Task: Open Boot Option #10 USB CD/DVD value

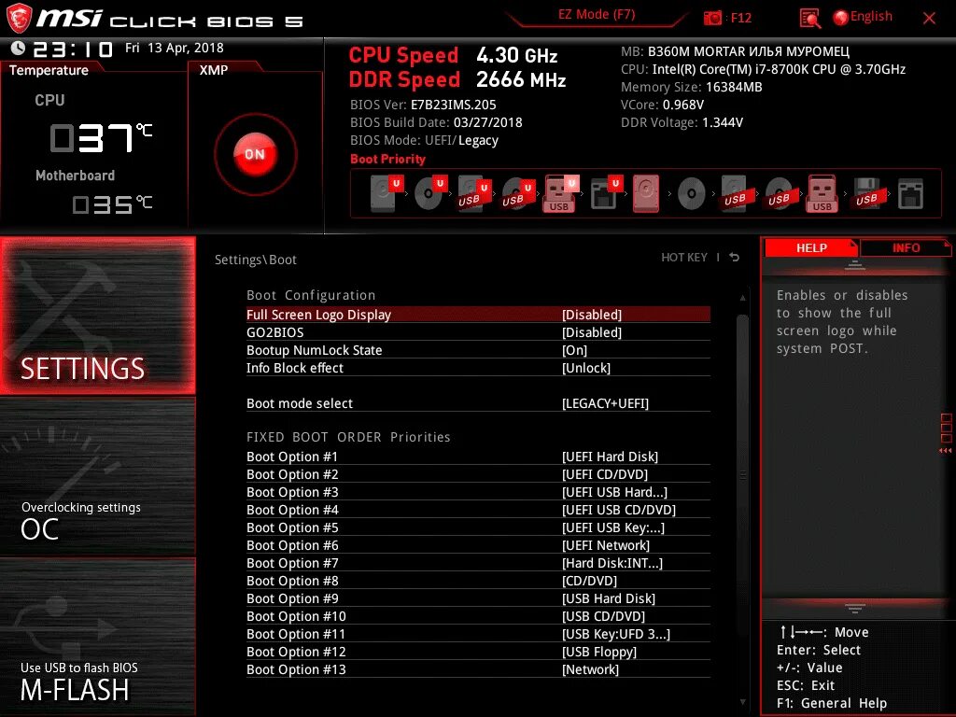Action: pyautogui.click(x=603, y=616)
